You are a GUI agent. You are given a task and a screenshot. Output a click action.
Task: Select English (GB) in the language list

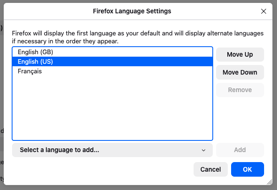coord(112,52)
